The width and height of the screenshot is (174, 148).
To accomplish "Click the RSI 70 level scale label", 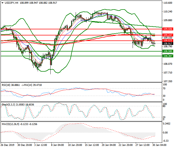I will tap(164, 89).
